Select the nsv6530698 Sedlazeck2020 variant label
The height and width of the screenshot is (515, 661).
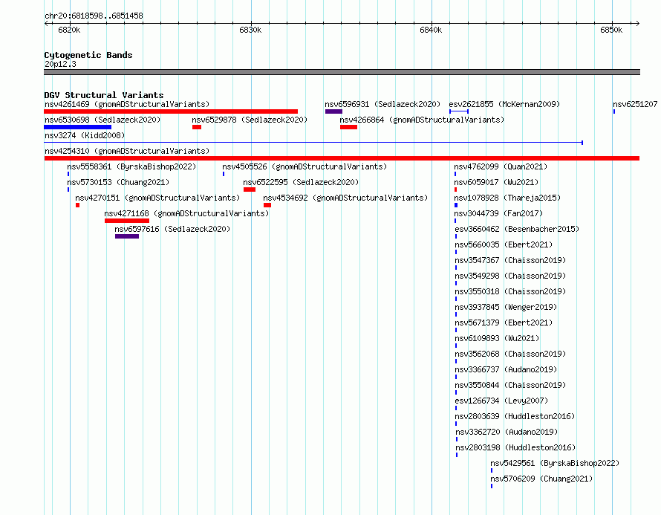tap(102, 120)
